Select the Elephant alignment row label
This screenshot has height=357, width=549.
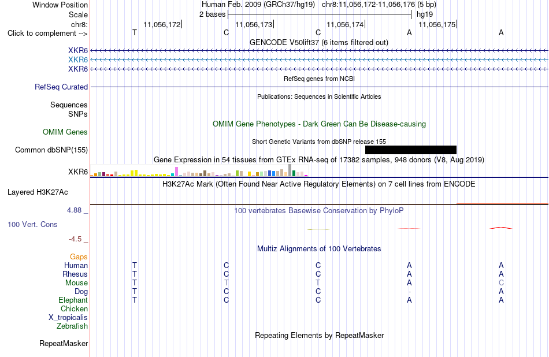click(x=73, y=300)
